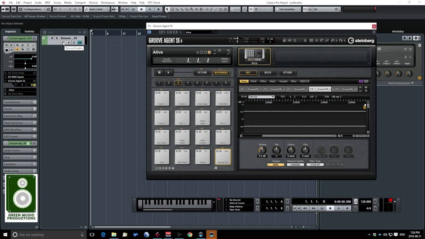Click Record in the top toolbar
The image size is (425, 239).
pos(158,9)
